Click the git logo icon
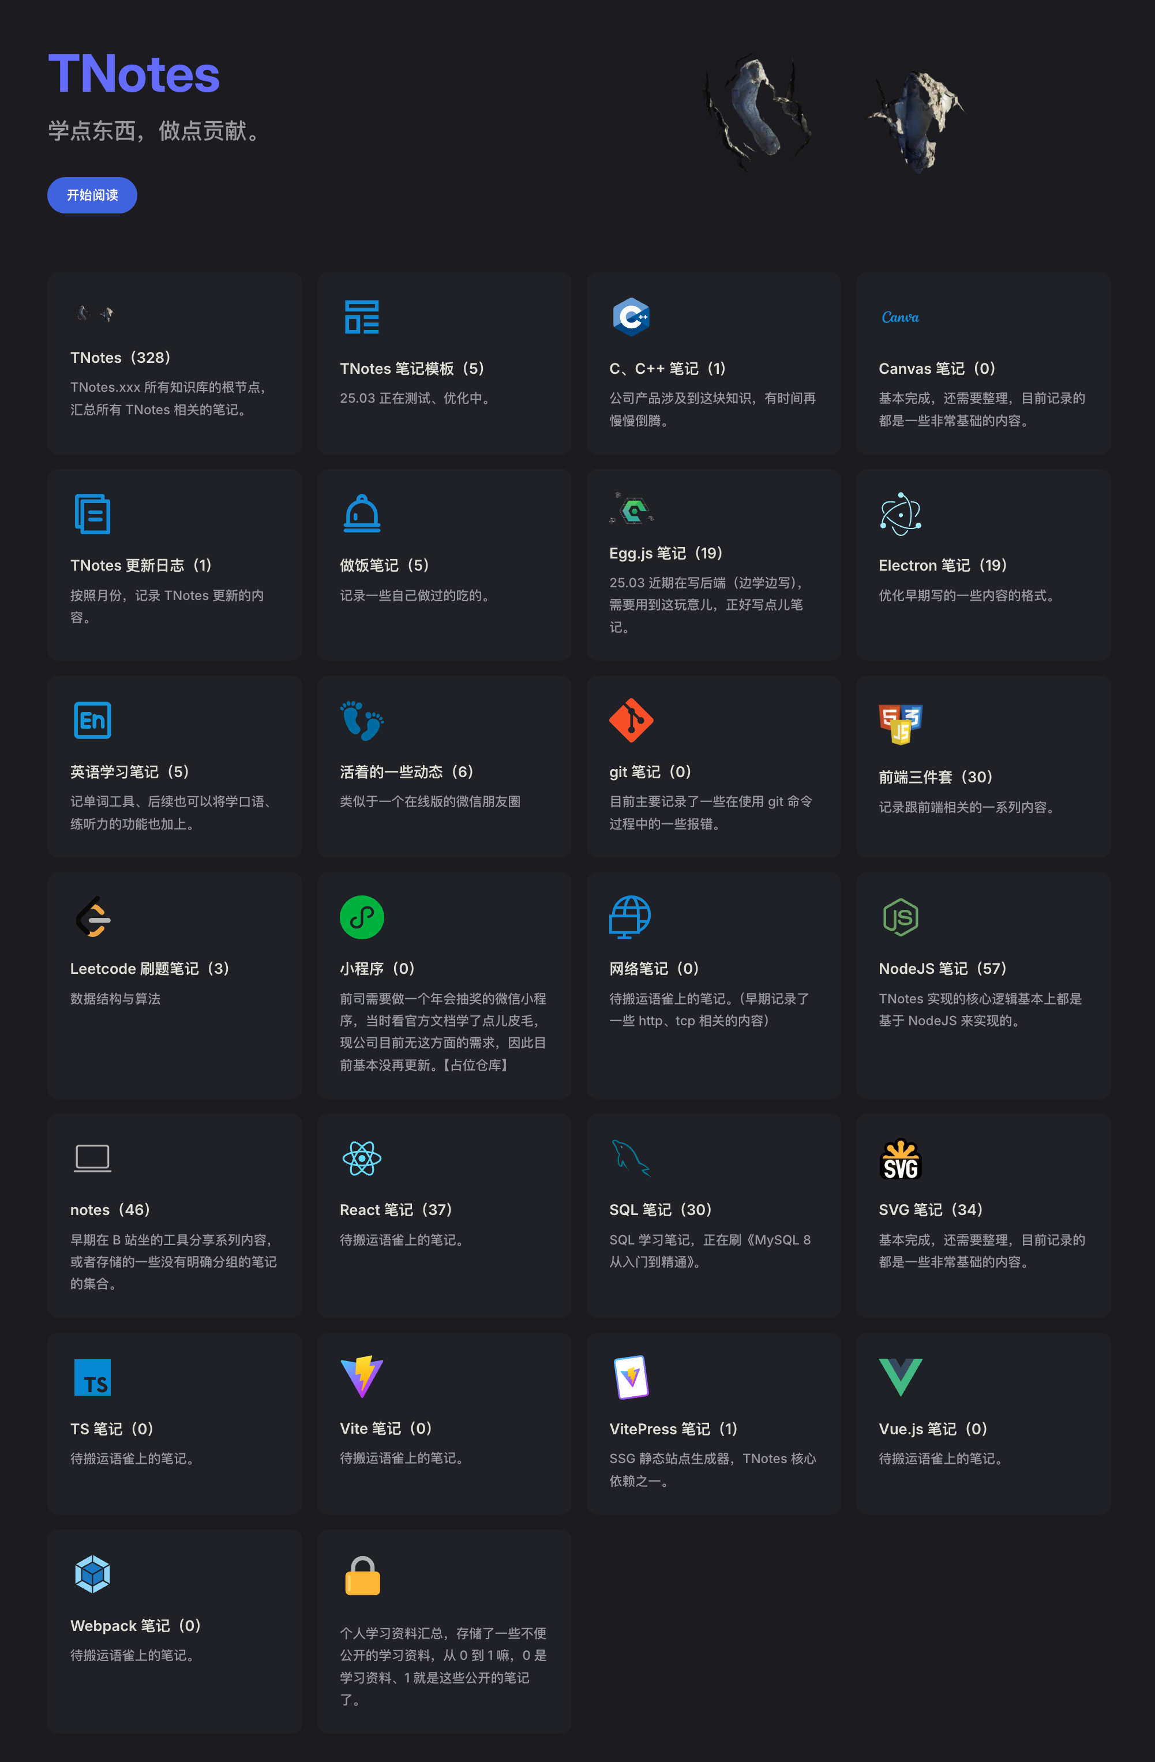1155x1762 pixels. 631,721
